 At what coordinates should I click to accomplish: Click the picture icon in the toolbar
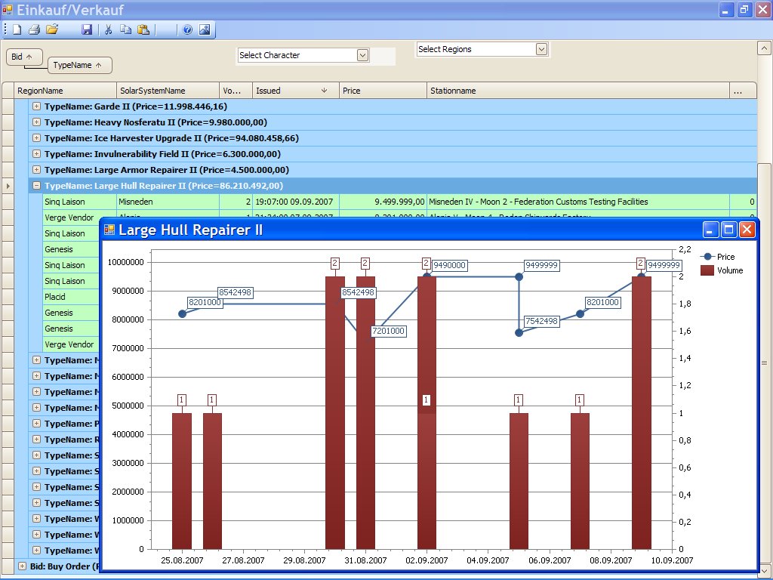(x=205, y=30)
